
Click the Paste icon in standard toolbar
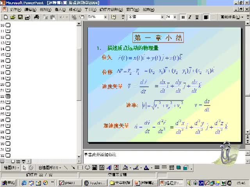click(x=53, y=17)
